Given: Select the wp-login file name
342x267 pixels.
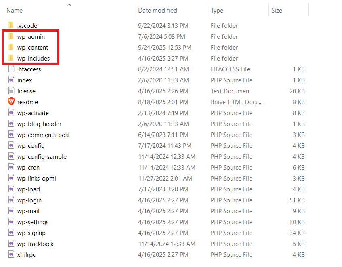Looking at the screenshot, I should coord(29,200).
